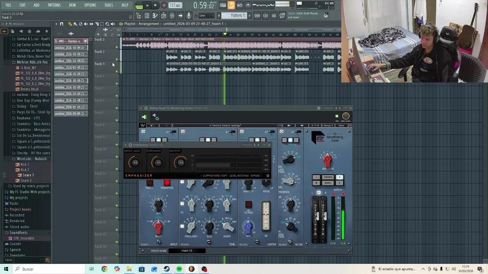
Task: Toggle mute on Track 1
Action: (117, 47)
